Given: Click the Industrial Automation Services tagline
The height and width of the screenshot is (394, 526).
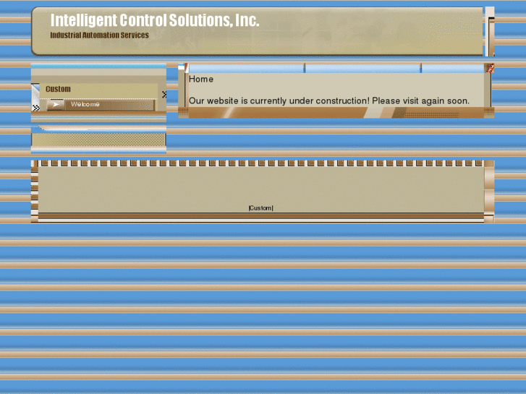Looking at the screenshot, I should (99, 35).
